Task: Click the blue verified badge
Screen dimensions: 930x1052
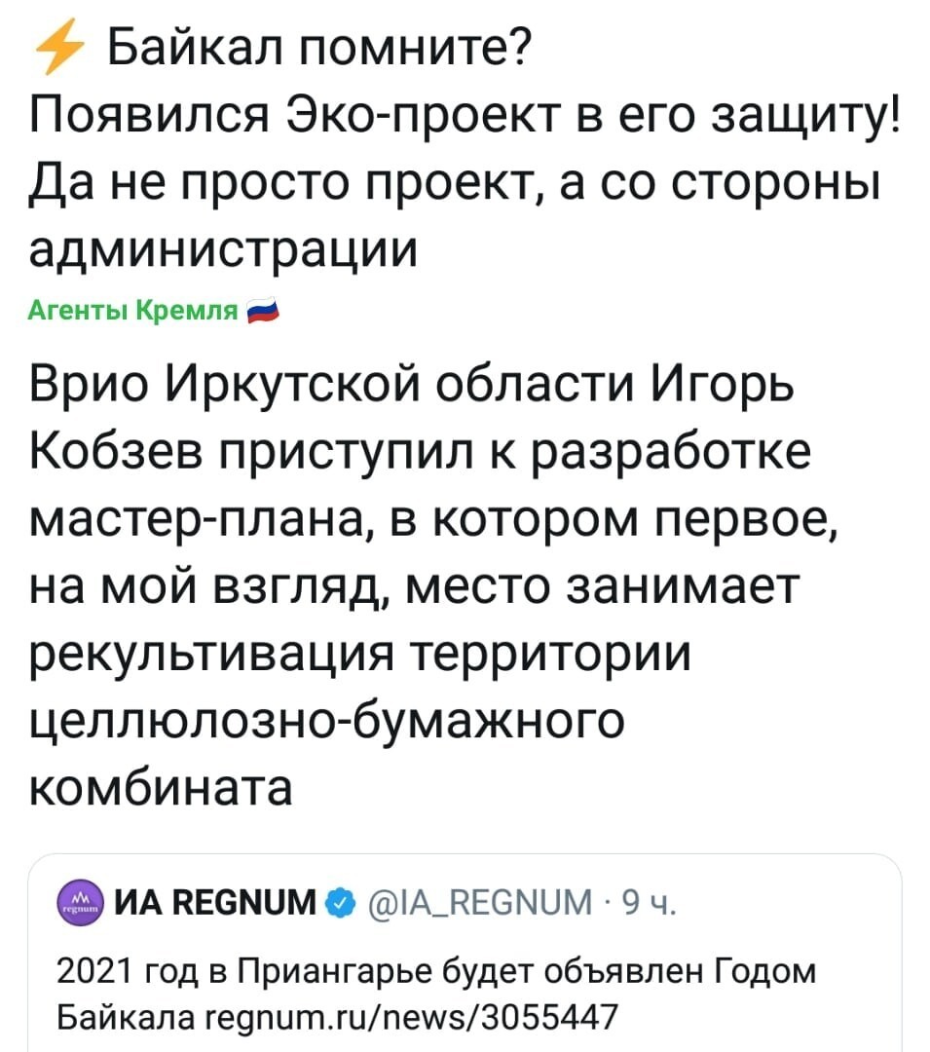Action: point(340,902)
